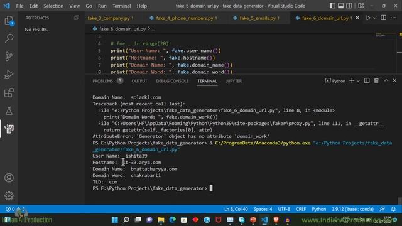Click Ln 8, Col 40 status item

[x=236, y=209]
